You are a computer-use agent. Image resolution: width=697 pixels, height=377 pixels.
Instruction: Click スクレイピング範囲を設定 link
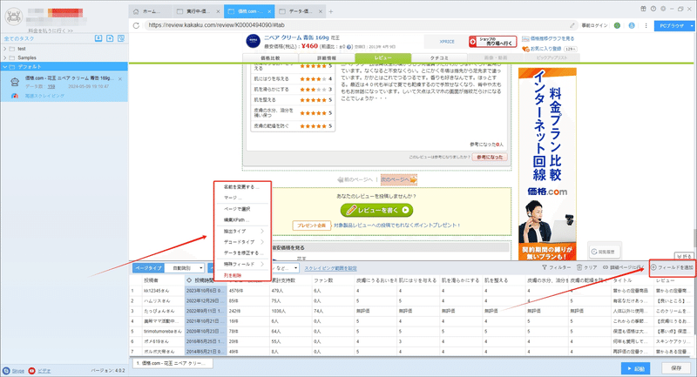pos(331,268)
